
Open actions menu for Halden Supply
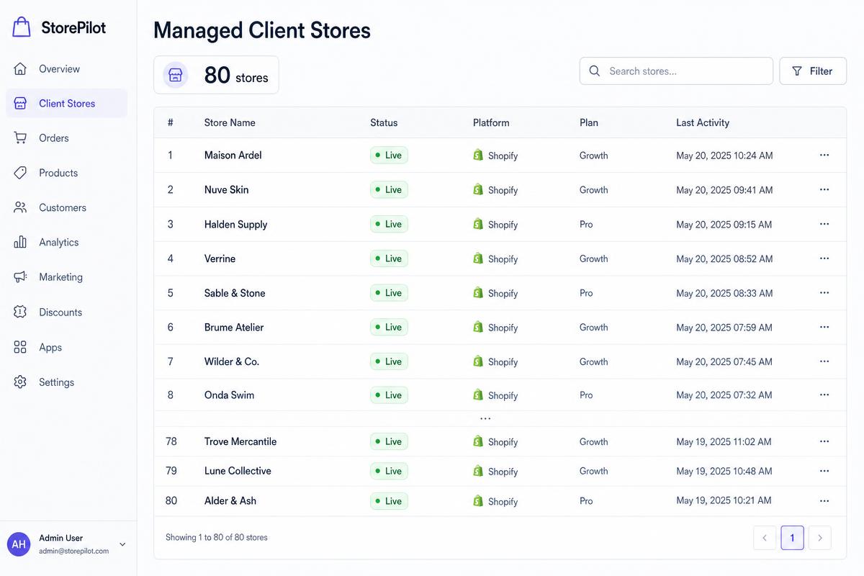pyautogui.click(x=824, y=224)
